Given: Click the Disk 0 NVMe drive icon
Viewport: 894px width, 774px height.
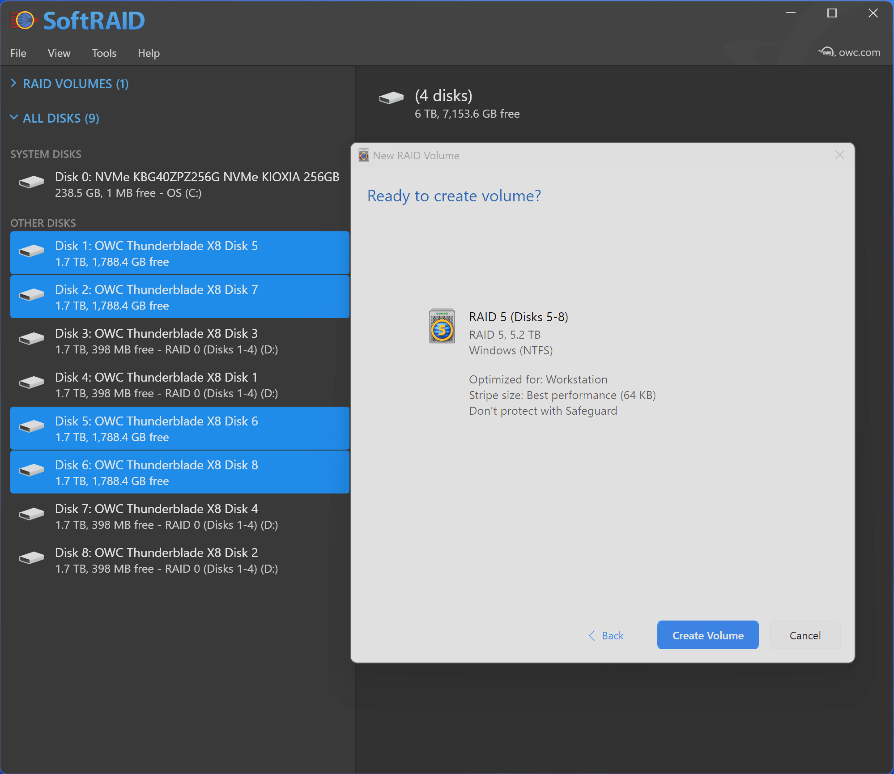Looking at the screenshot, I should click(31, 182).
